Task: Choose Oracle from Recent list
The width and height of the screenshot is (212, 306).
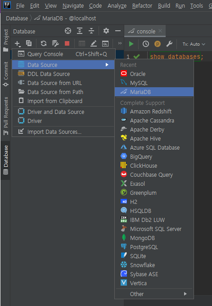Action: [x=154, y=74]
